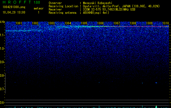This screenshot has height=108, width=171.
Task: Click the Receiving Location label
Action: (63, 6)
